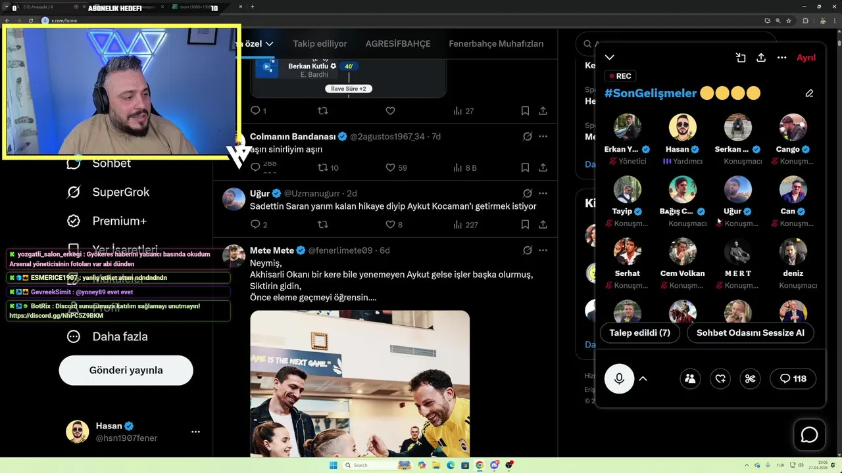This screenshot has width=842, height=473.
Task: Select M E R T speaker avatar
Action: [x=738, y=252]
